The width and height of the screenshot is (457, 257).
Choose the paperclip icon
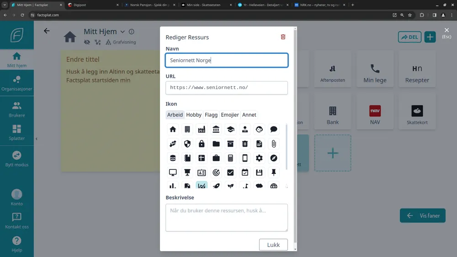point(274,144)
